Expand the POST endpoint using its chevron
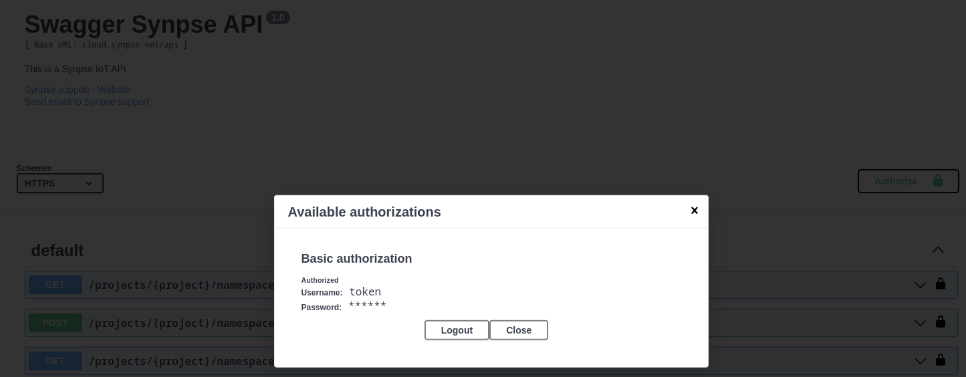 (x=921, y=323)
